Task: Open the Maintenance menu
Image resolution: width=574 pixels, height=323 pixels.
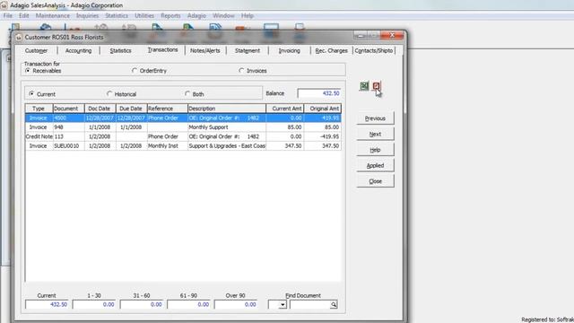Action: (52, 16)
